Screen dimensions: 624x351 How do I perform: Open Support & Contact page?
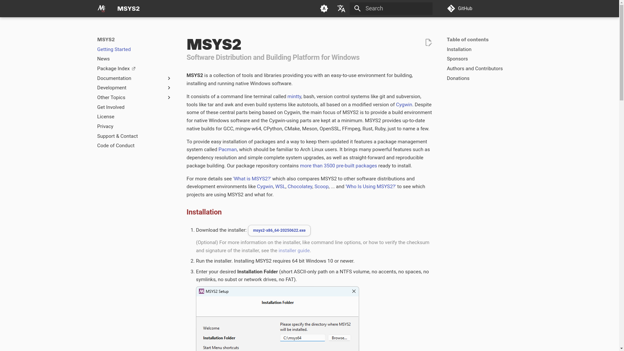pyautogui.click(x=117, y=136)
